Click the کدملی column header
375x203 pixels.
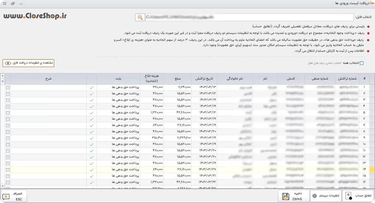(x=291, y=79)
